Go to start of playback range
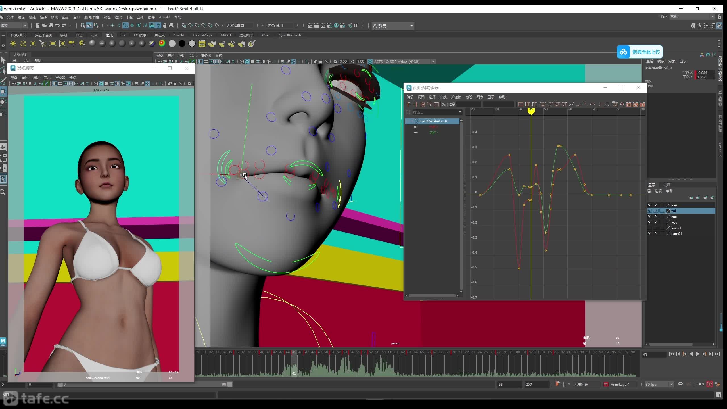This screenshot has height=409, width=727. [672, 354]
